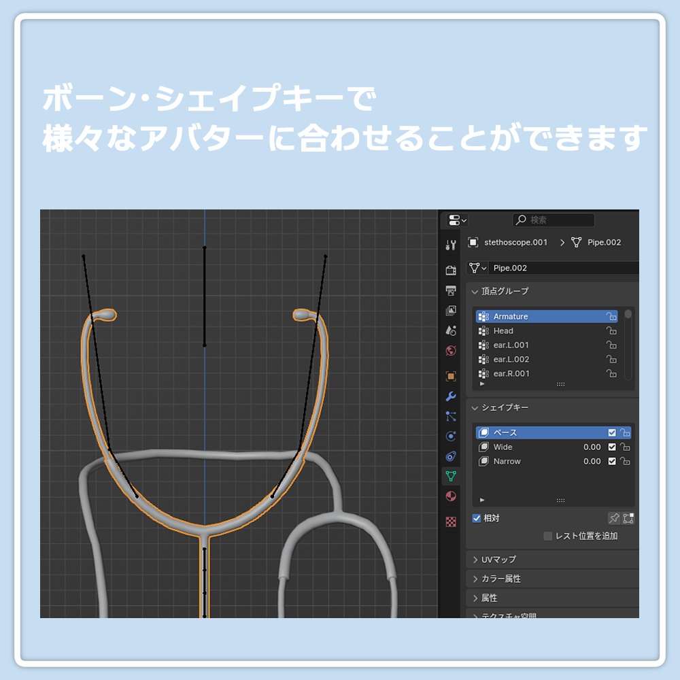
Task: Open the World properties tab
Action: pos(451,350)
